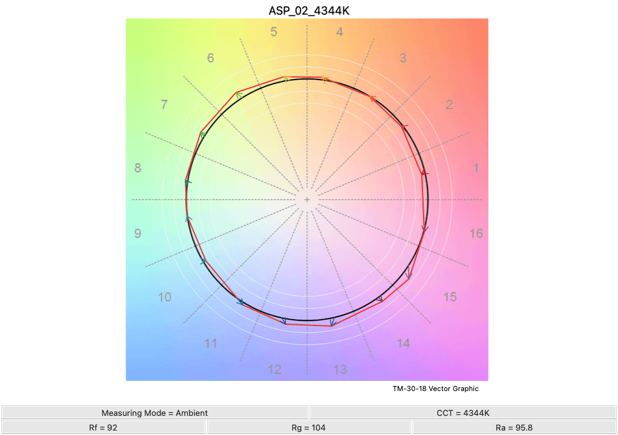This screenshot has height=435, width=618.
Task: Click the CCT = 4344K field
Action: pos(463,413)
